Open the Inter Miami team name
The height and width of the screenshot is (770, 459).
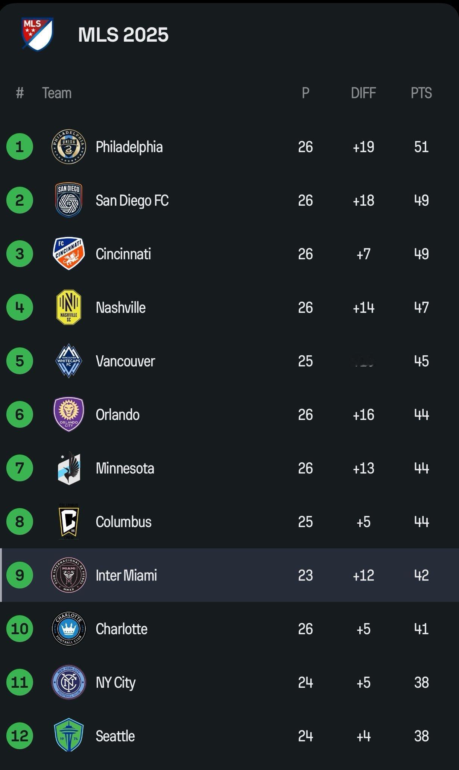(x=126, y=575)
